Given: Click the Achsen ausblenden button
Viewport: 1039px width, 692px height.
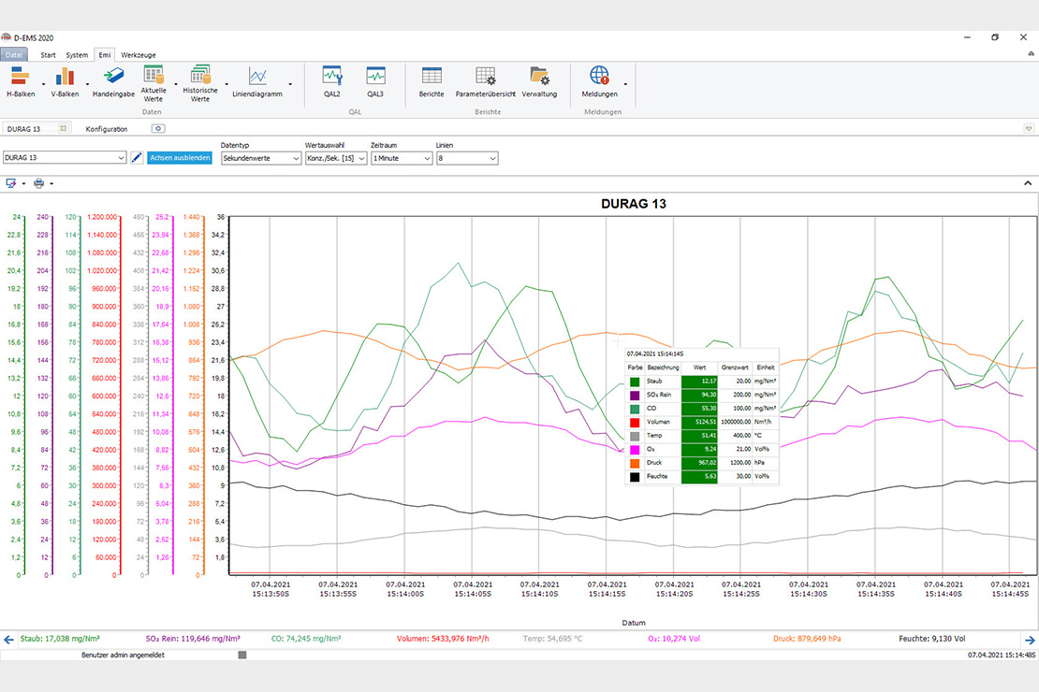Looking at the screenshot, I should [180, 158].
